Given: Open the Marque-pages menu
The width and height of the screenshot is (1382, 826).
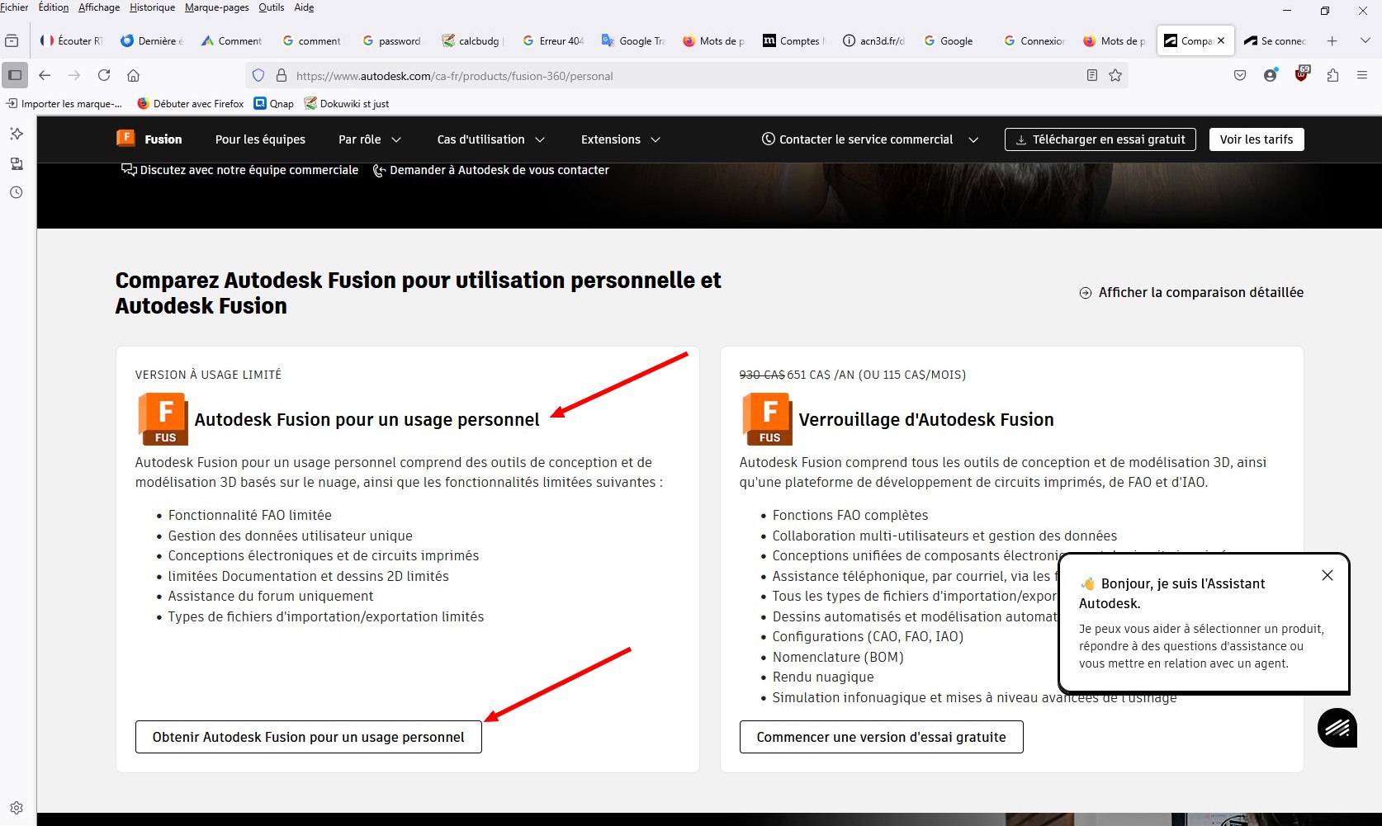Looking at the screenshot, I should tap(216, 7).
